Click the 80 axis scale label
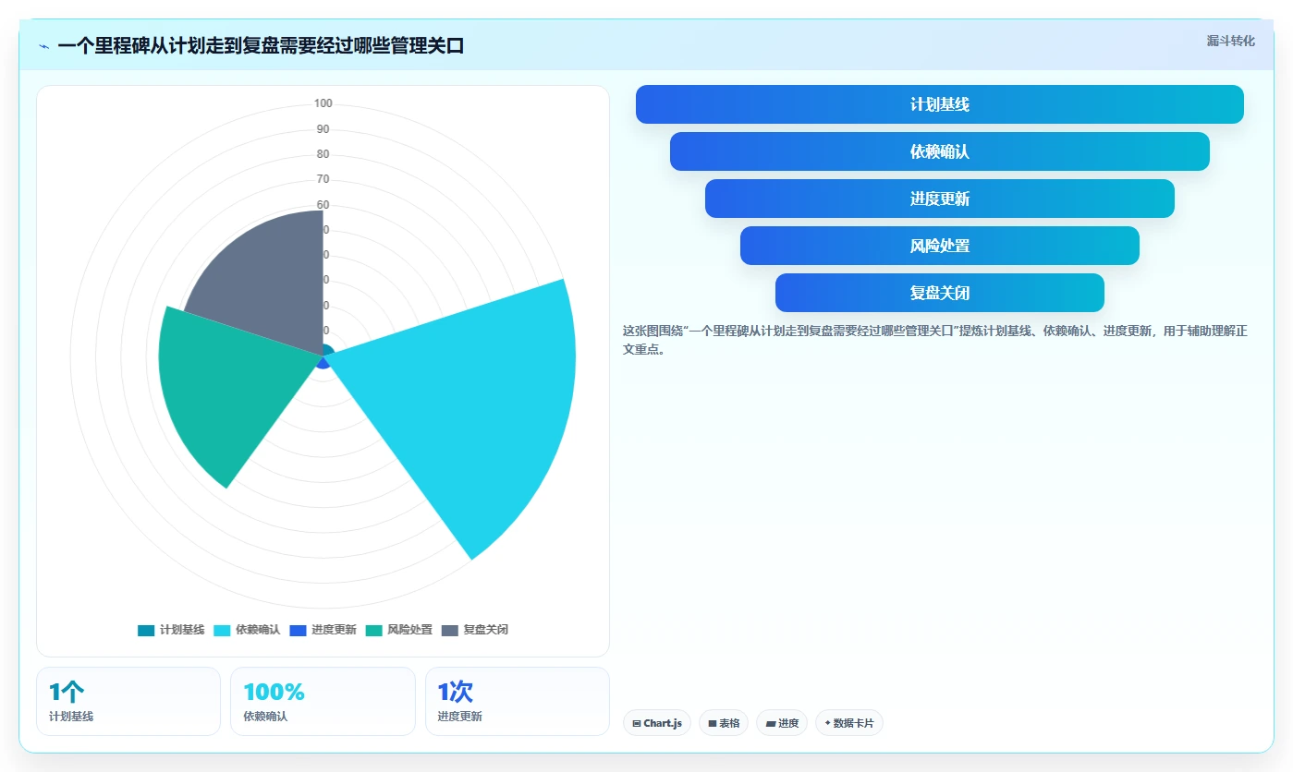The image size is (1293, 772). point(323,154)
